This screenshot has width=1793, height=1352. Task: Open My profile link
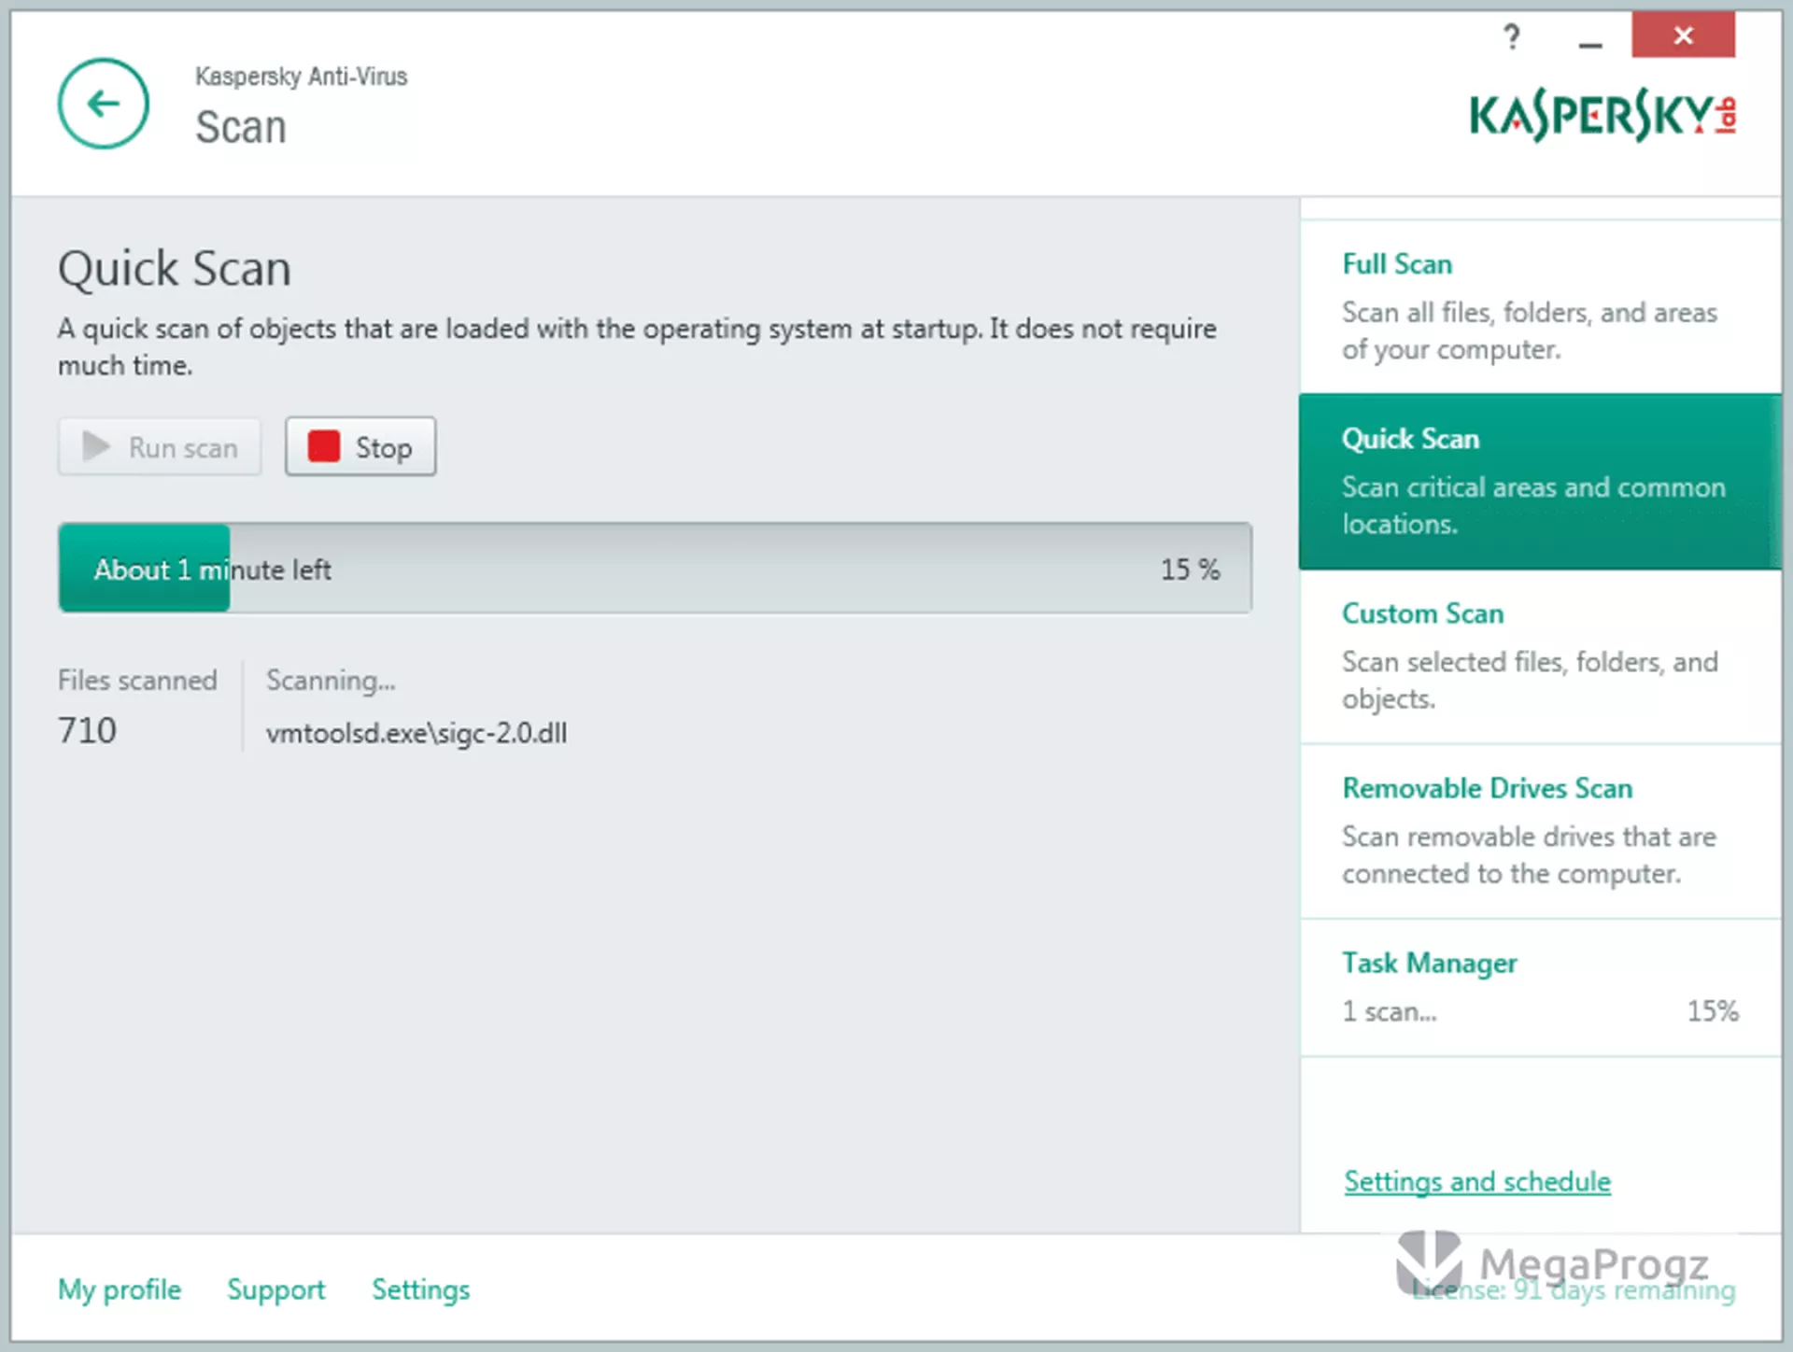[x=120, y=1289]
